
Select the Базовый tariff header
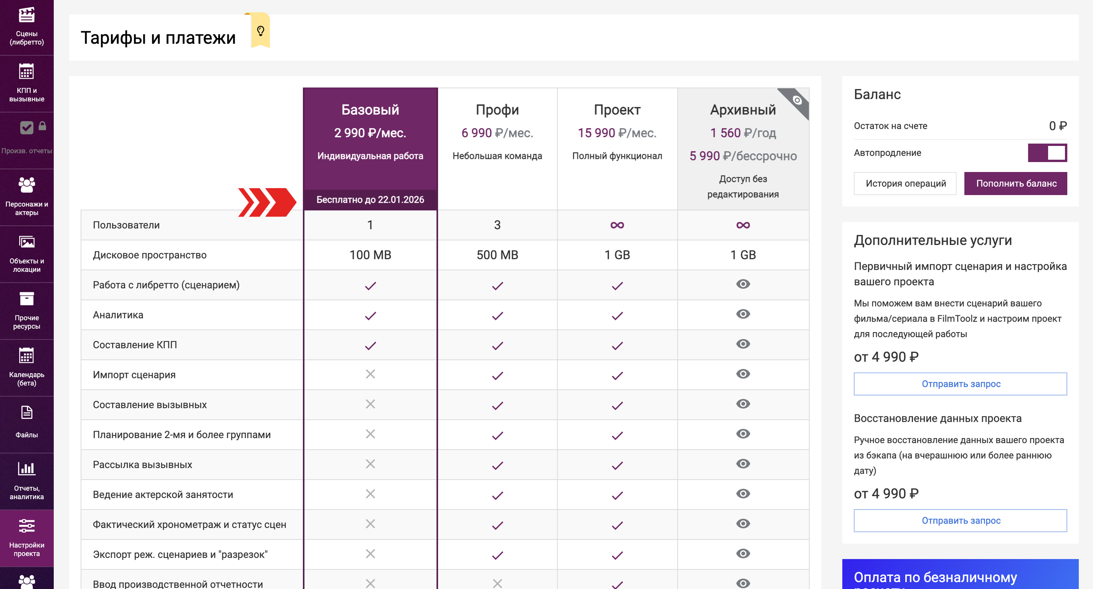[x=370, y=110]
